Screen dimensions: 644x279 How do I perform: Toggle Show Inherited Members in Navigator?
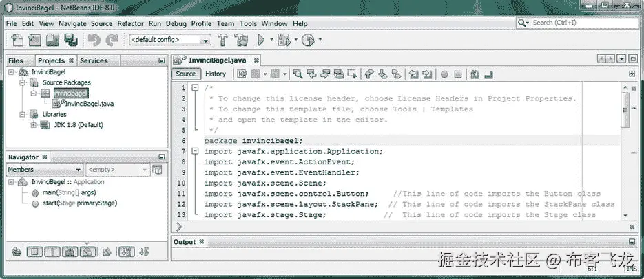click(x=17, y=252)
